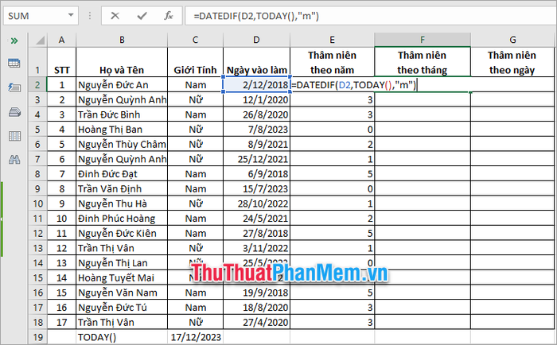Select the date cell 8/9/2021
557x345 pixels.
[256, 145]
